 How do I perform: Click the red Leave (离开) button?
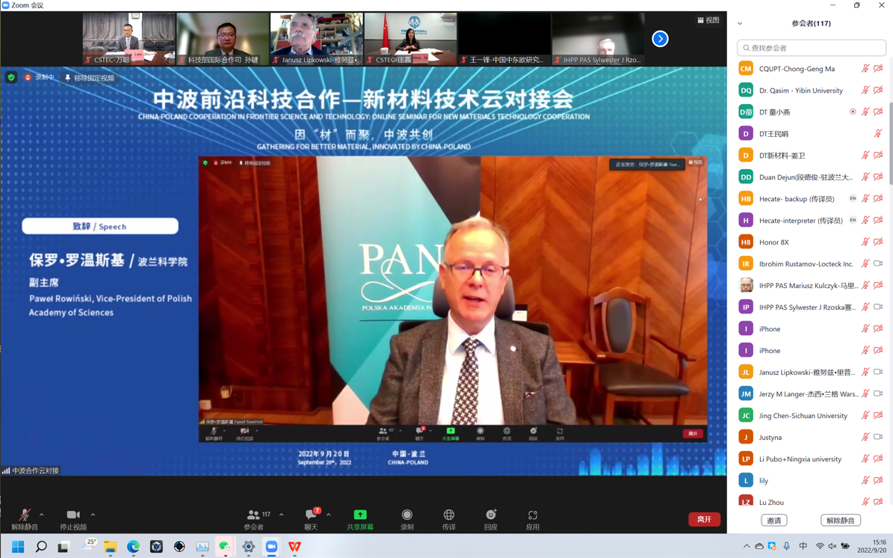coord(705,519)
